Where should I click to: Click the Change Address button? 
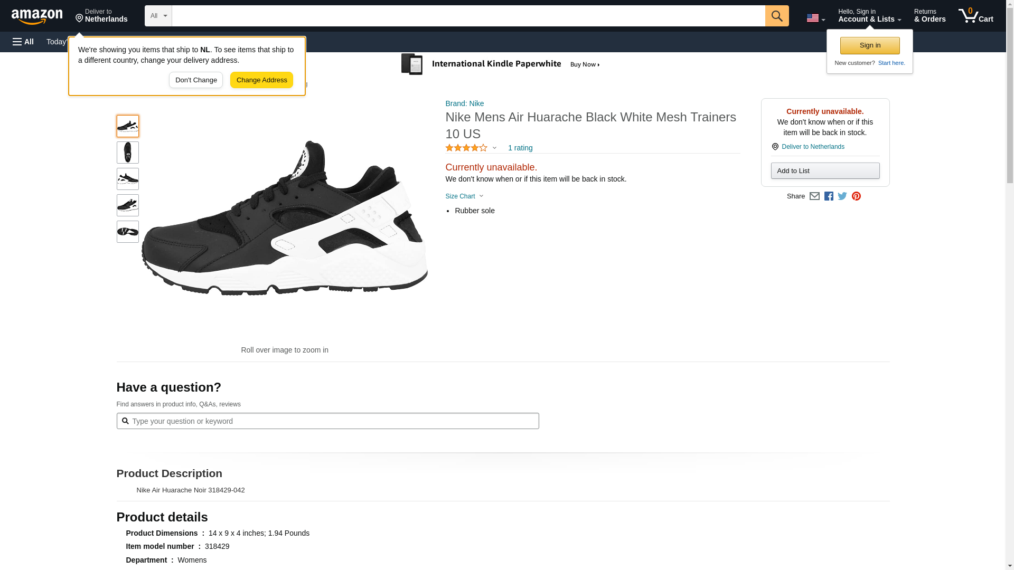coord(261,80)
